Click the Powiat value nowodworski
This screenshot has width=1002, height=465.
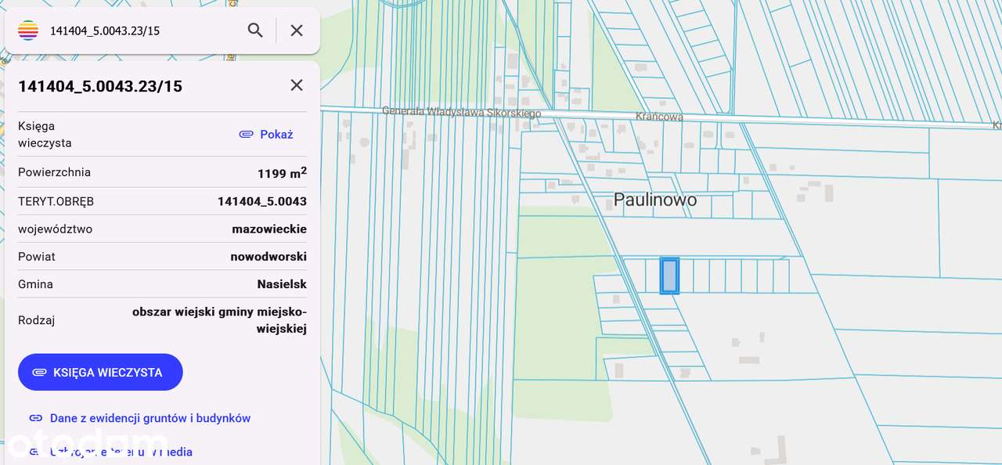[x=269, y=257]
